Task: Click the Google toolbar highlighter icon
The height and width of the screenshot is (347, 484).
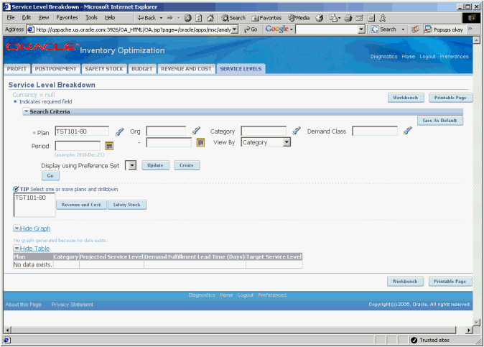Action: point(416,29)
